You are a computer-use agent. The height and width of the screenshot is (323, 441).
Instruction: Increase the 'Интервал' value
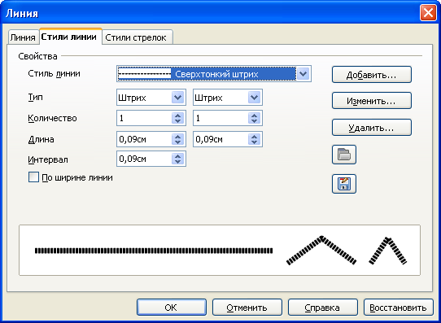click(177, 155)
